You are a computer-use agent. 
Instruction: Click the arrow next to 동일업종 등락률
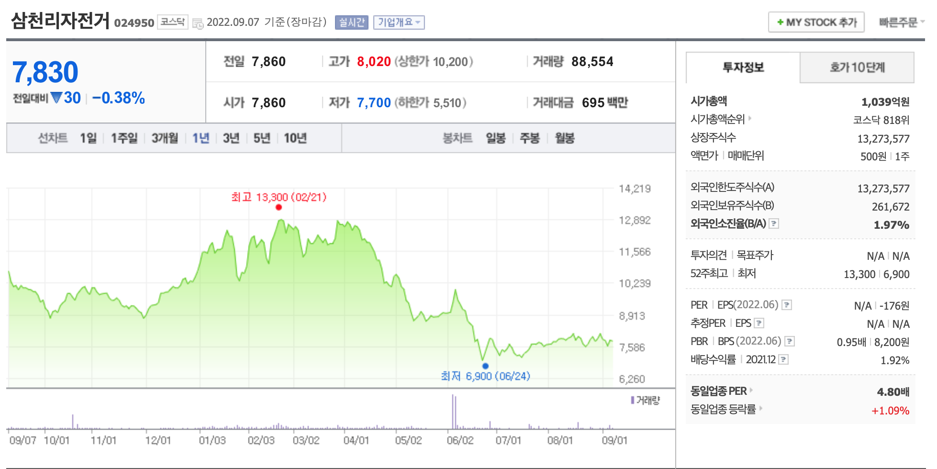(x=760, y=408)
